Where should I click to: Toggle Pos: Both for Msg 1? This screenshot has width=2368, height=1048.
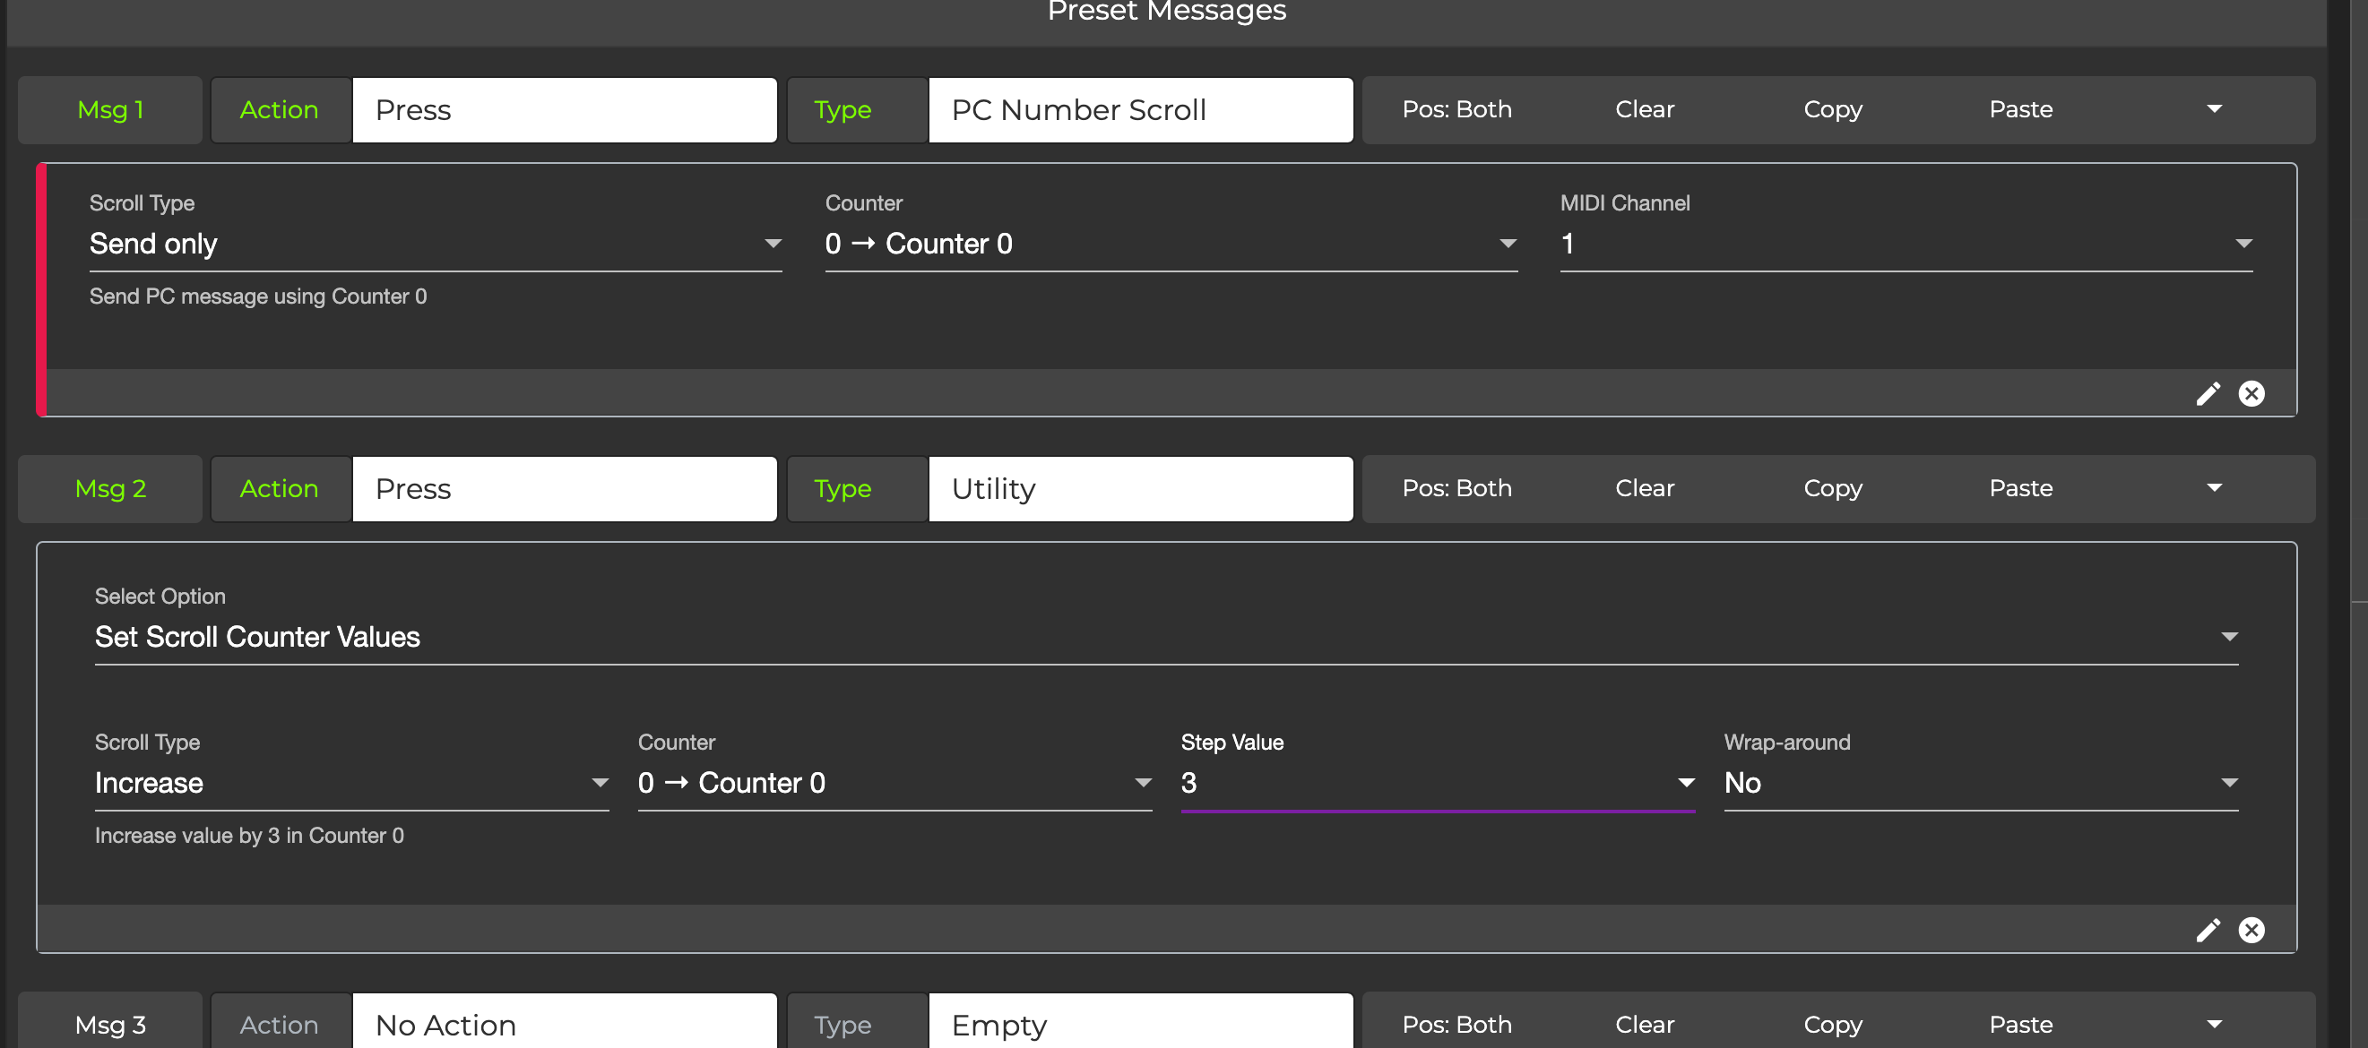coord(1456,109)
